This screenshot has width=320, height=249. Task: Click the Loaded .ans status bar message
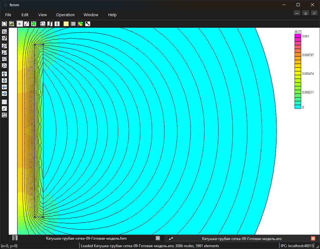pos(150,246)
